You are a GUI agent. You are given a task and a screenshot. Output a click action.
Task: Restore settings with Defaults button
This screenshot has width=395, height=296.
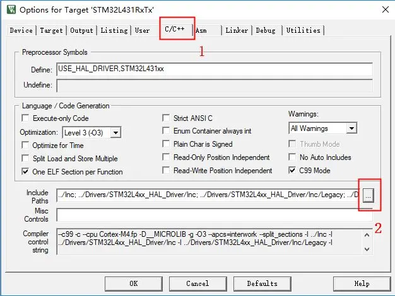tap(262, 284)
